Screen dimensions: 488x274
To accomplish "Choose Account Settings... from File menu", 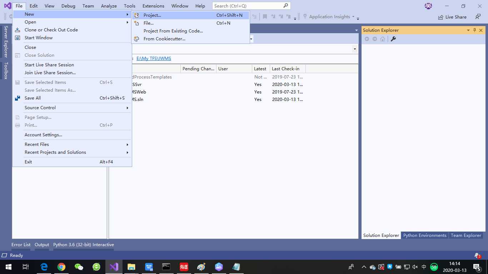I will [x=72, y=135].
